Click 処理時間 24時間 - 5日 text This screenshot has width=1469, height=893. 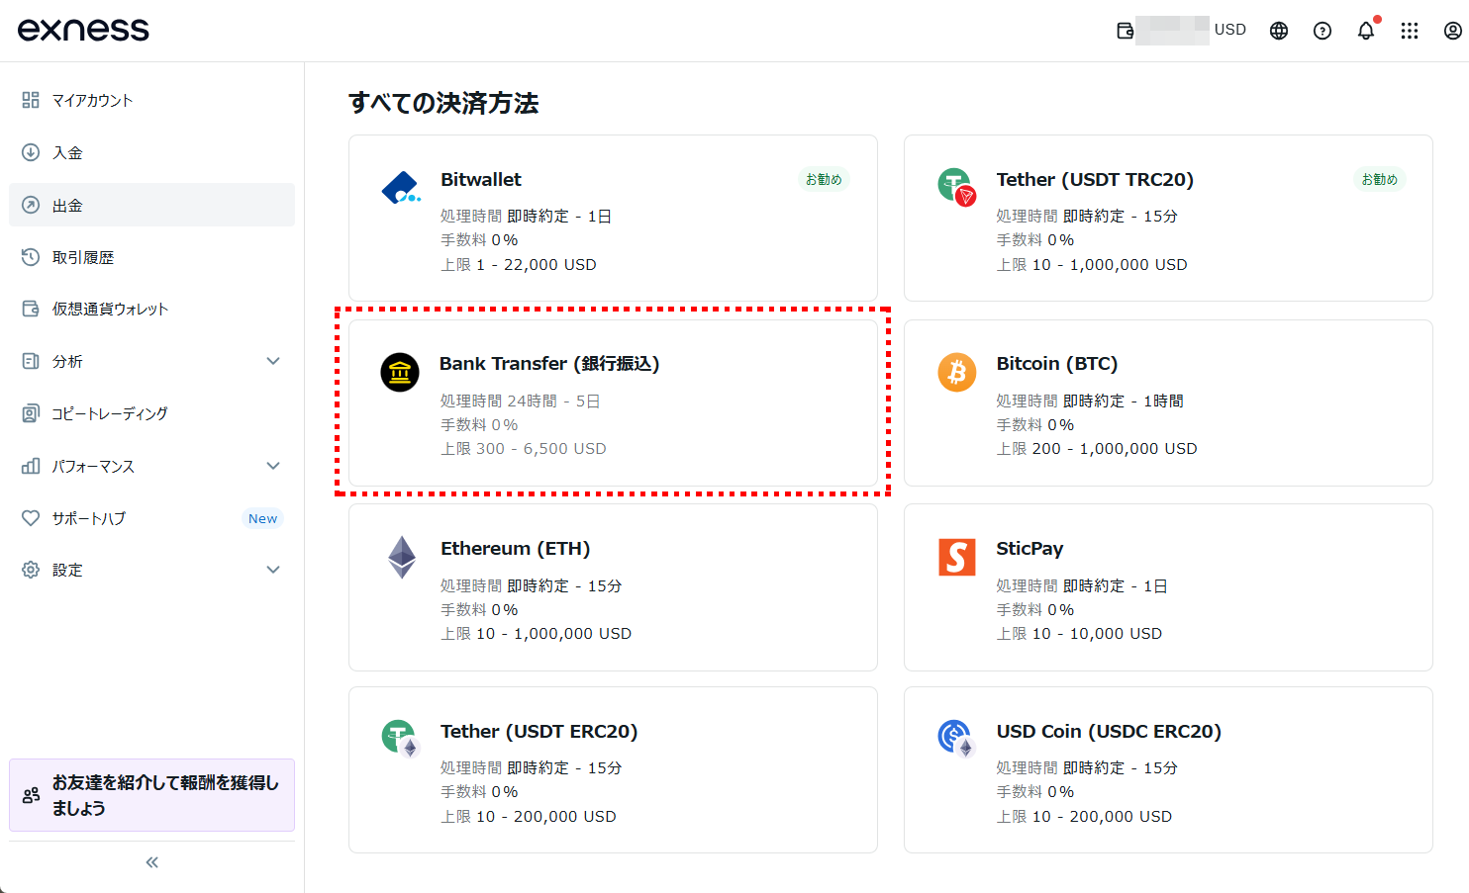[521, 401]
